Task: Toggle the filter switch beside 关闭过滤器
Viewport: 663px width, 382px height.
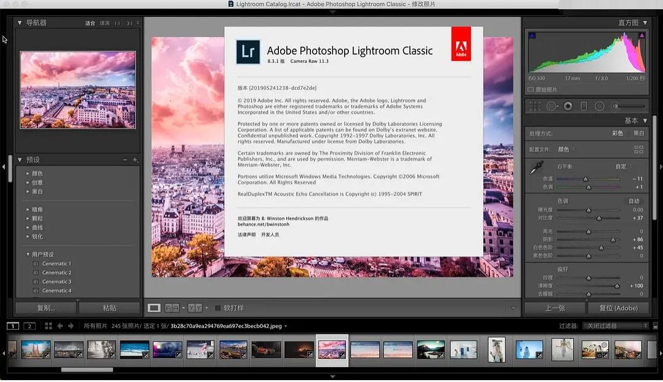Action: click(x=656, y=326)
